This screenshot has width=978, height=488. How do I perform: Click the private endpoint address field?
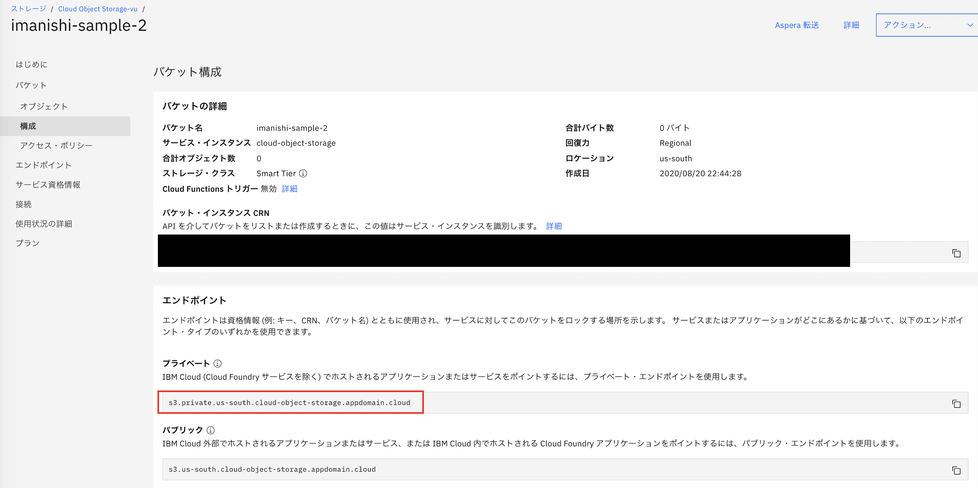coord(290,402)
